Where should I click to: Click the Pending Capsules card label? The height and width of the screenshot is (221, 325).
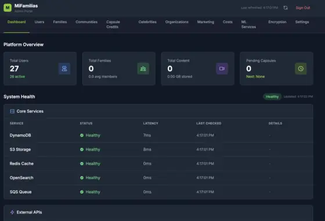coord(261,60)
